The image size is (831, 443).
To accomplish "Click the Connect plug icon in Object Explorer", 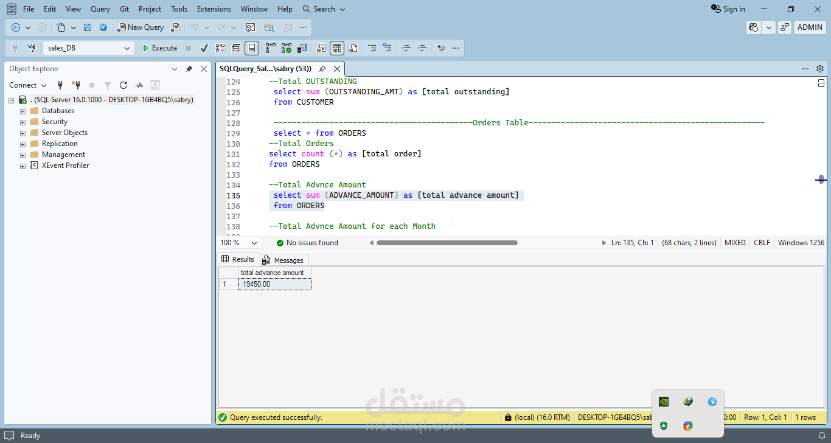I will coord(60,85).
